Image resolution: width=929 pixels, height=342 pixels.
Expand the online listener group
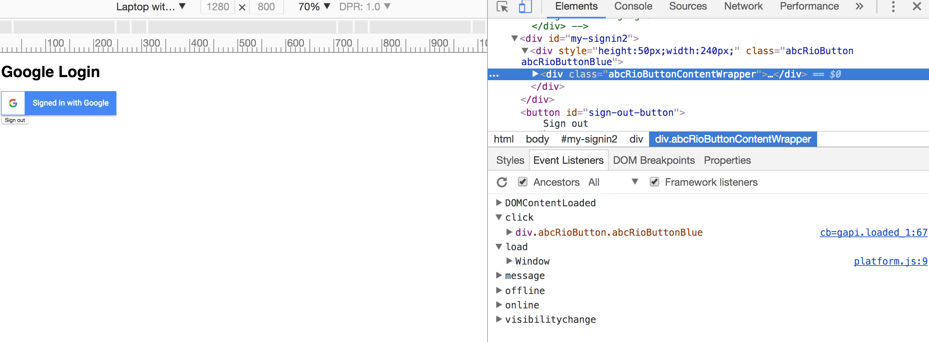pyautogui.click(x=499, y=305)
